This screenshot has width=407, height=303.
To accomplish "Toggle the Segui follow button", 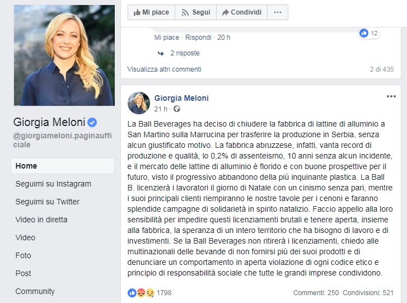I will pos(196,12).
